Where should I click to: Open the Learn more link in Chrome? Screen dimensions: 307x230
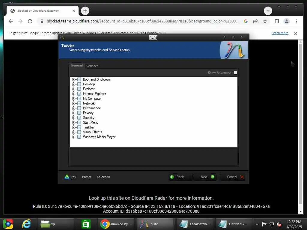pyautogui.click(x=280, y=33)
